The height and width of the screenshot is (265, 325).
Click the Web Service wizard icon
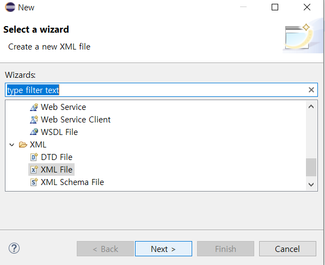(x=34, y=107)
